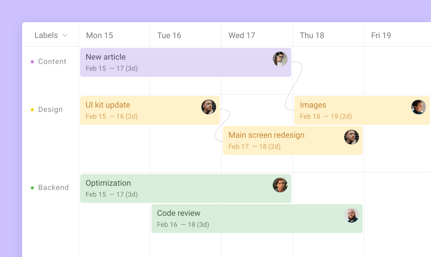Viewport: 431px width, 257px height.
Task: Click the assignee avatar on Optimization card
Action: (x=280, y=185)
